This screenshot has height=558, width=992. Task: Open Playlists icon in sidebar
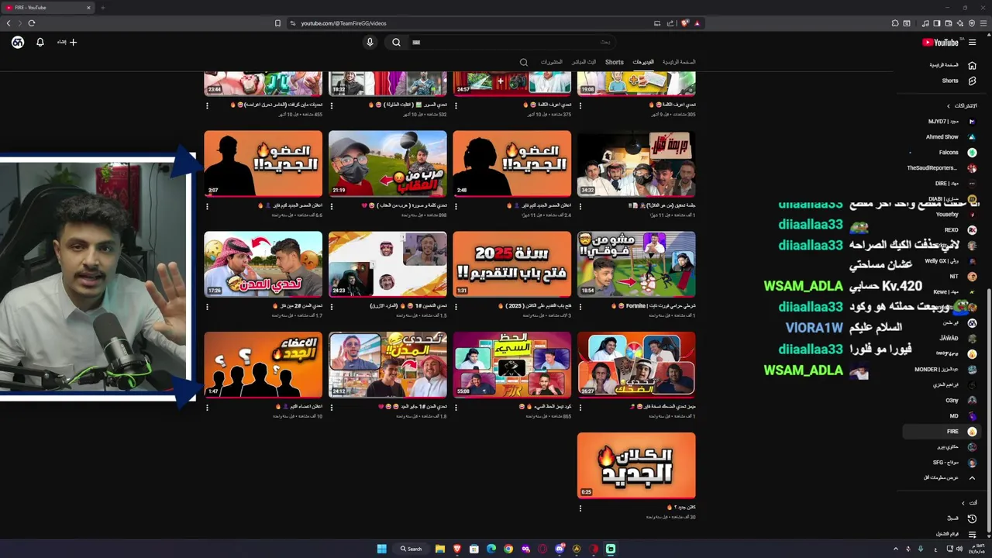click(972, 534)
